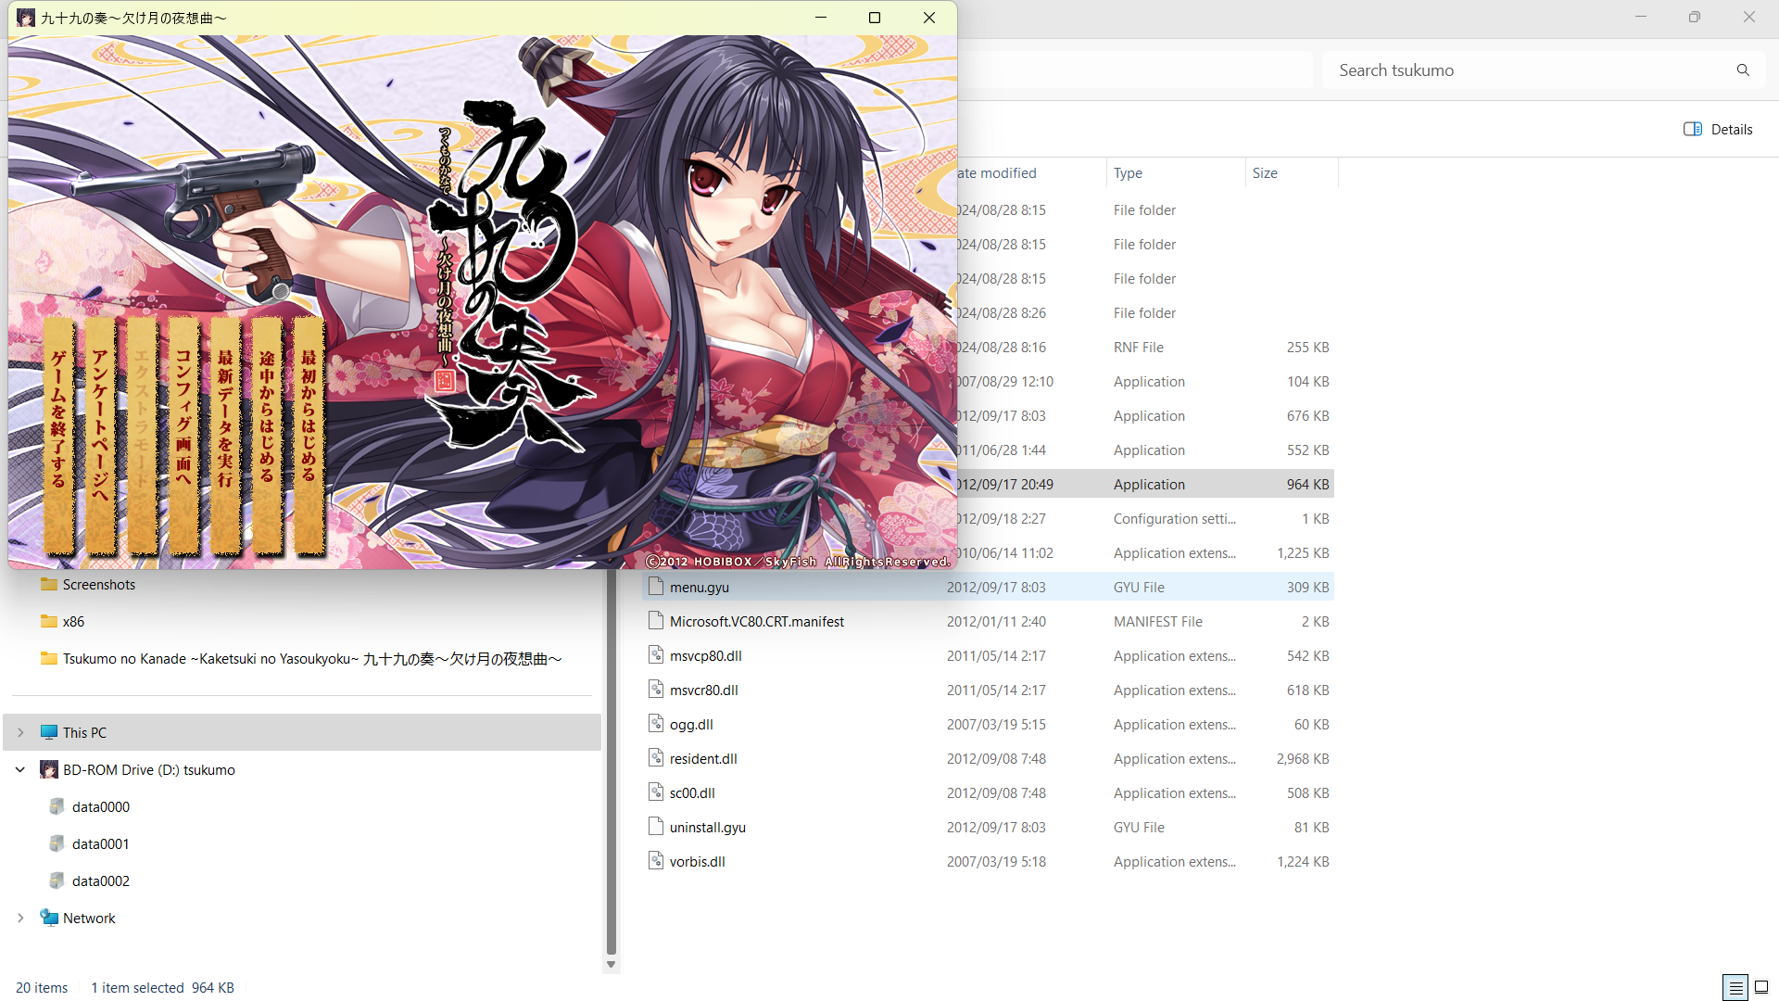
Task: Minimize the game window
Action: [x=821, y=18]
